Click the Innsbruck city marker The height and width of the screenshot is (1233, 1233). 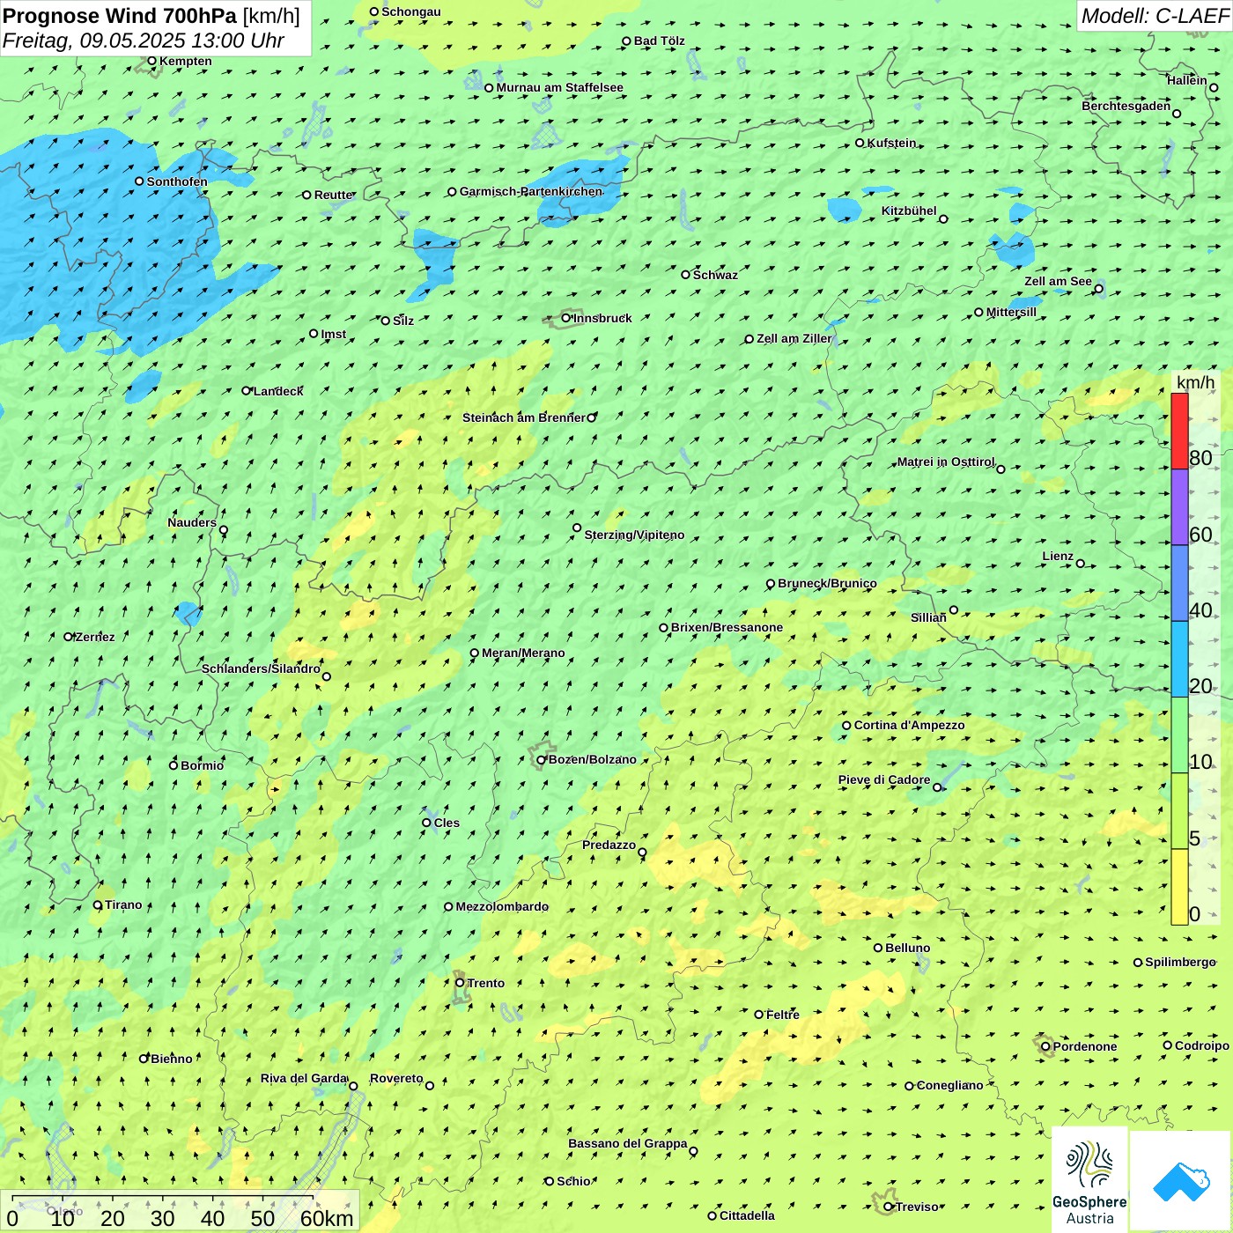[565, 318]
